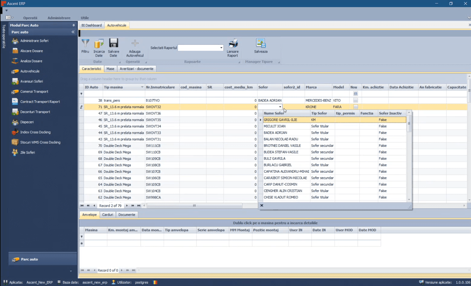Go to next record in vehicle grid
Screen dimensions: 471x286
(x=127, y=206)
